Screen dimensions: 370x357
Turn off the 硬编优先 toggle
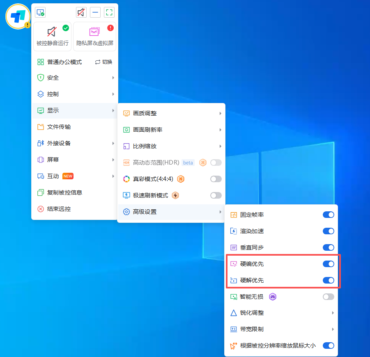pyautogui.click(x=329, y=264)
